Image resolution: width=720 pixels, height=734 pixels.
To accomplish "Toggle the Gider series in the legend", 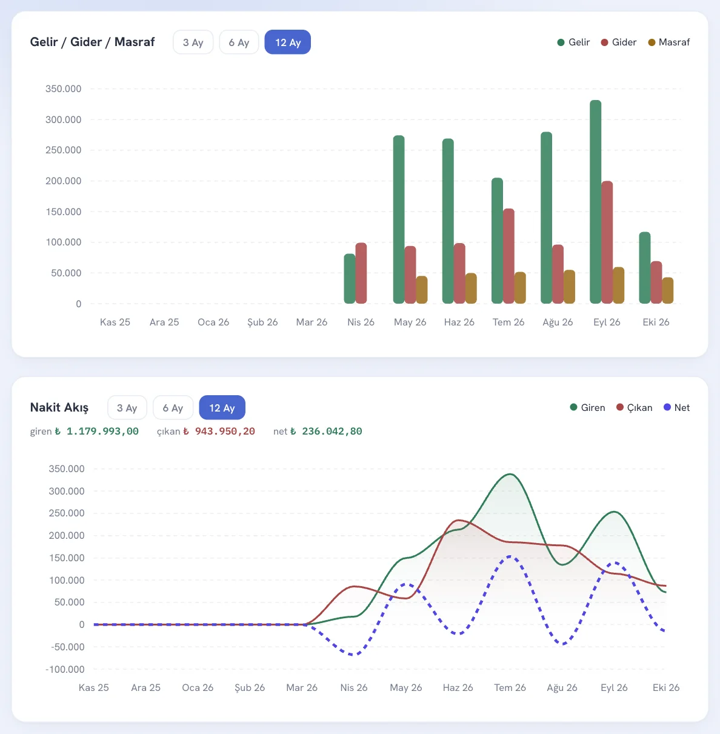I will click(619, 42).
